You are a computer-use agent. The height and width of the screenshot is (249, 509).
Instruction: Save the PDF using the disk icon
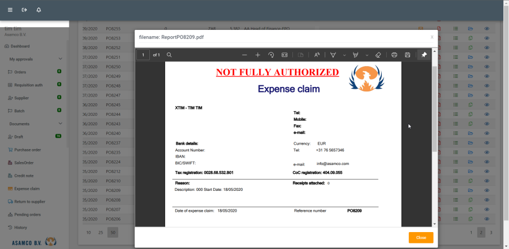(x=407, y=55)
